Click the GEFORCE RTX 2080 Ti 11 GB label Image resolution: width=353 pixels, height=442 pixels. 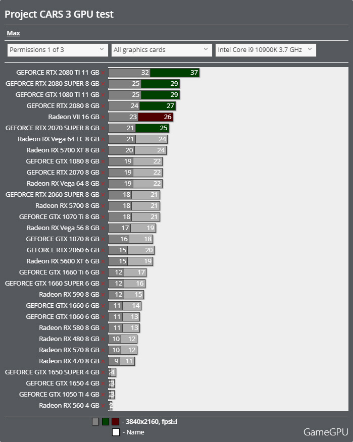(58, 73)
